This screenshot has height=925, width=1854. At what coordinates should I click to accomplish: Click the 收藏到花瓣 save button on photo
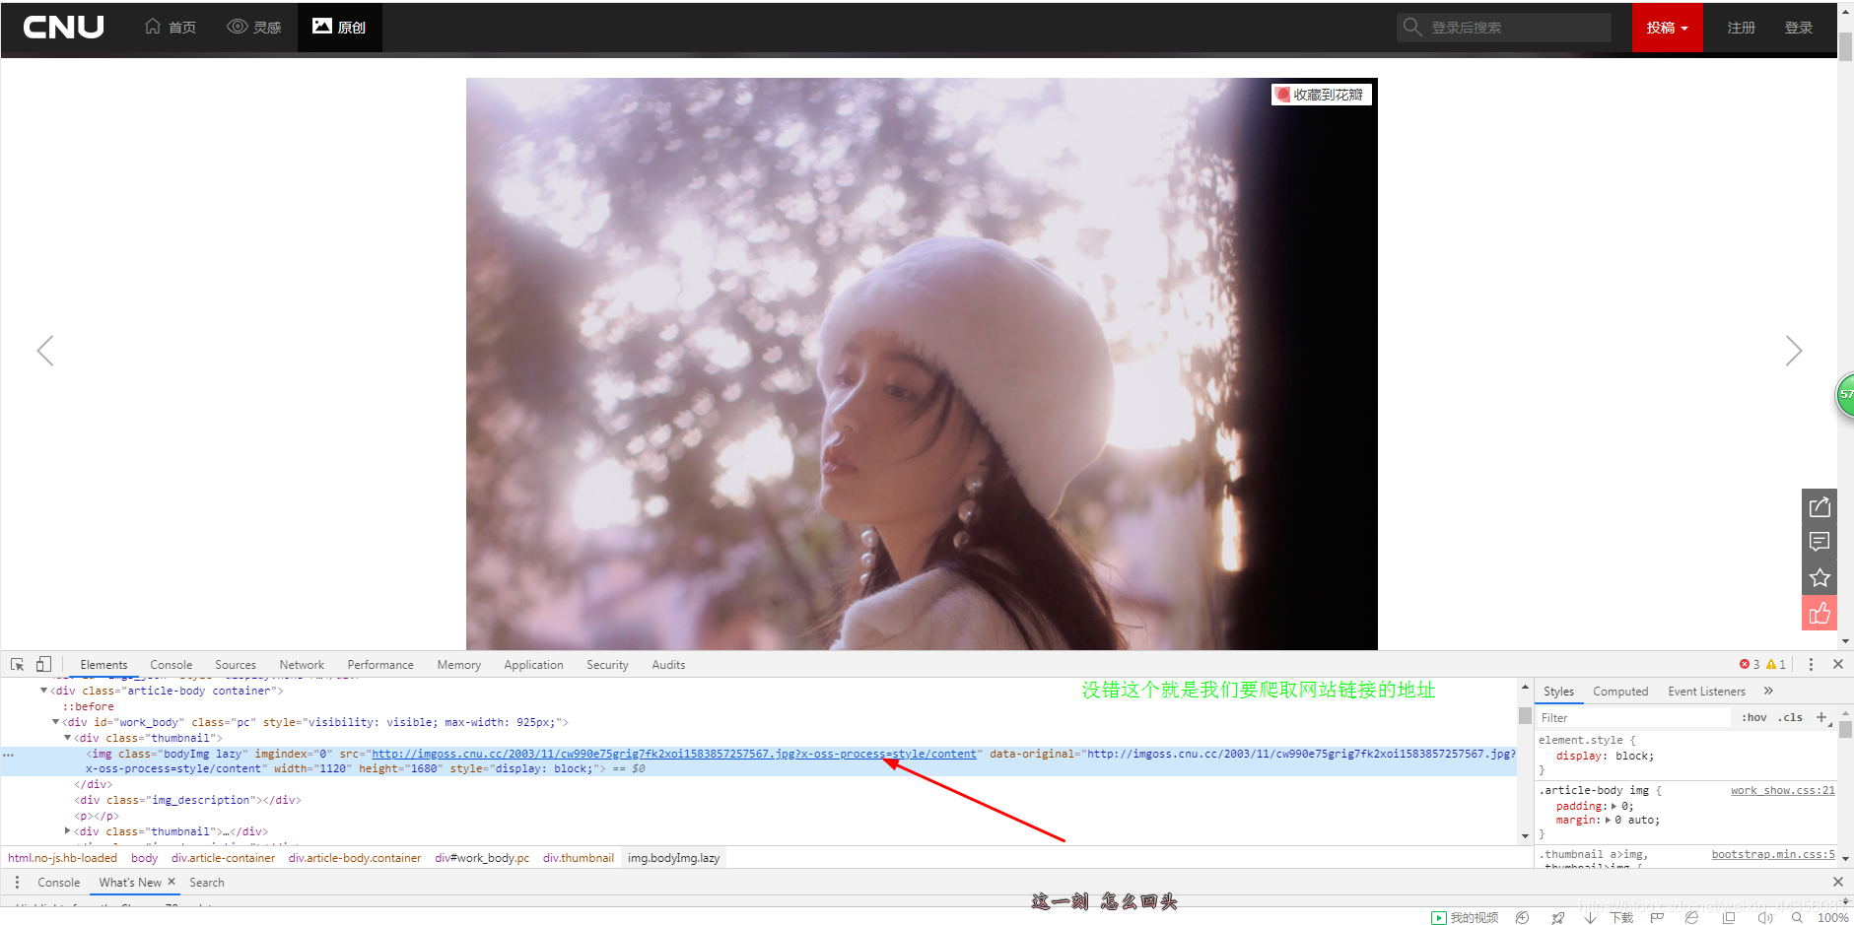(x=1321, y=95)
